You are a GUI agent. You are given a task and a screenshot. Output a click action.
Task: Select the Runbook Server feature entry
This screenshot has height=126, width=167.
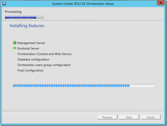[x=28, y=48]
